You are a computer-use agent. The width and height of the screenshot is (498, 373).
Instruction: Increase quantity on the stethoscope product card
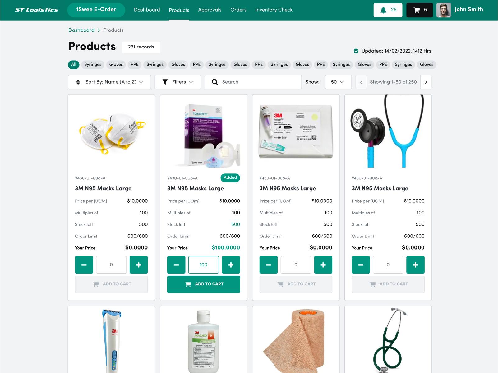(415, 265)
